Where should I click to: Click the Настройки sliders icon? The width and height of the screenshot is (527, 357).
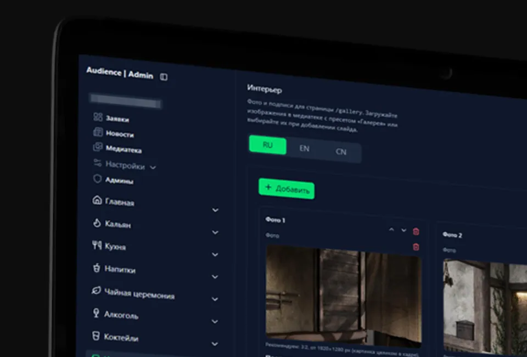(x=98, y=163)
